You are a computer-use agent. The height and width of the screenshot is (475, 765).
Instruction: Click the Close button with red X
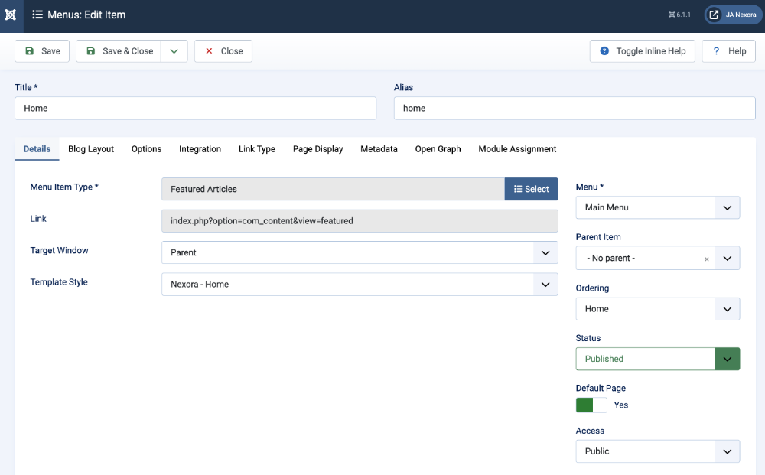click(223, 51)
